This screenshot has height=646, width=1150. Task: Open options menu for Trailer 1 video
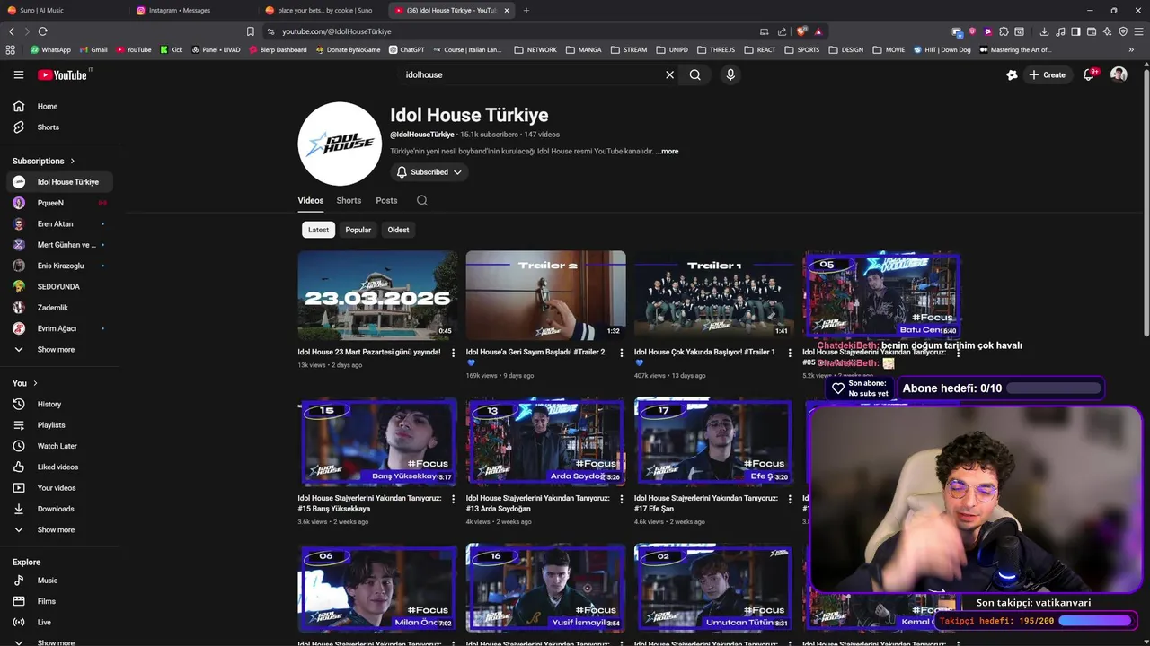pyautogui.click(x=789, y=353)
